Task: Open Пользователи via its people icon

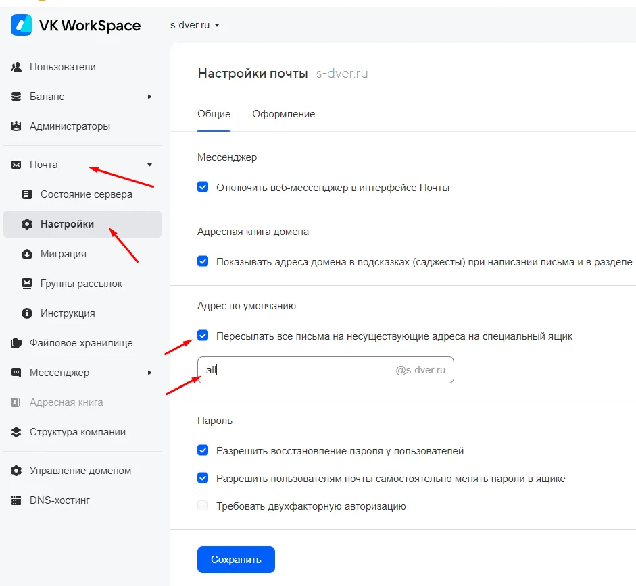Action: pyautogui.click(x=16, y=67)
